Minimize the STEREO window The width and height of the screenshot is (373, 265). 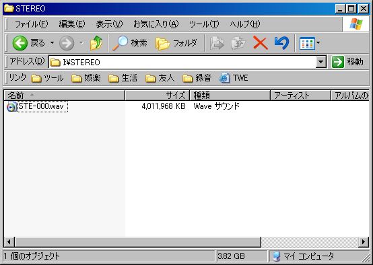coord(341,9)
